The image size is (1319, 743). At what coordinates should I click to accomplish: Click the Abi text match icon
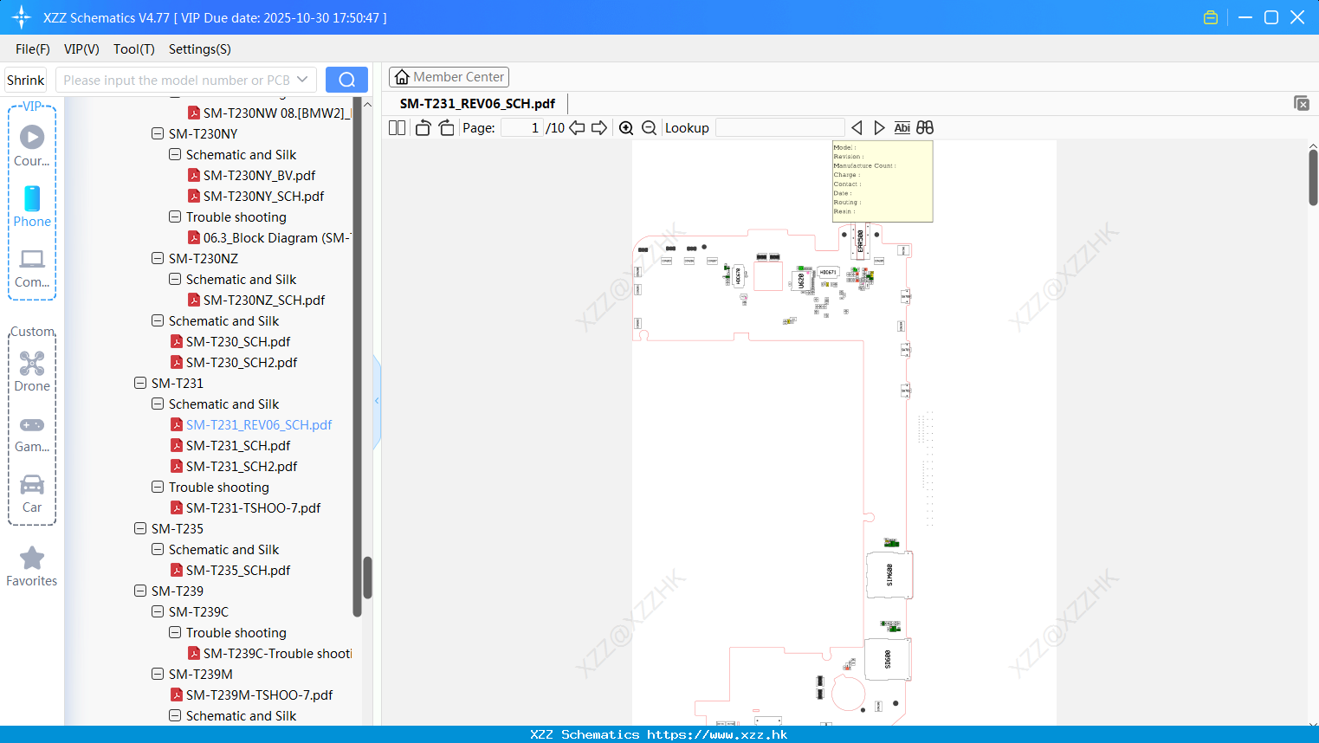point(902,127)
